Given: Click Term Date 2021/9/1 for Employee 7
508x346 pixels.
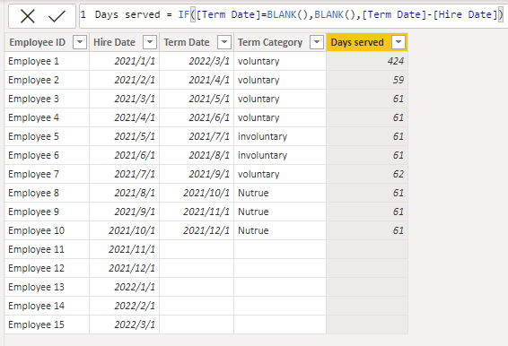Looking at the screenshot, I should [197, 174].
